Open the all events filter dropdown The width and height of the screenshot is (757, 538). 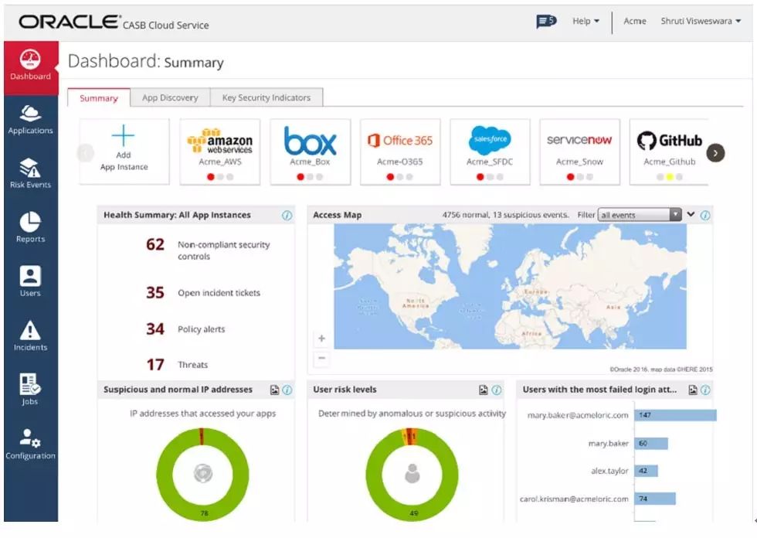point(640,215)
